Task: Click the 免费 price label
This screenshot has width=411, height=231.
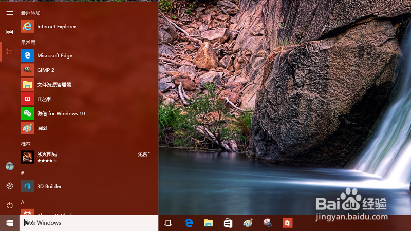Action: coord(143,155)
